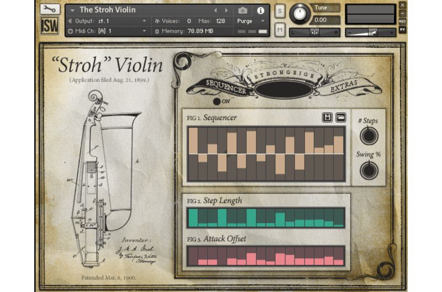This screenshot has width=442, height=292.
Task: Close the instrument with X
Action: pyautogui.click(x=403, y=5)
